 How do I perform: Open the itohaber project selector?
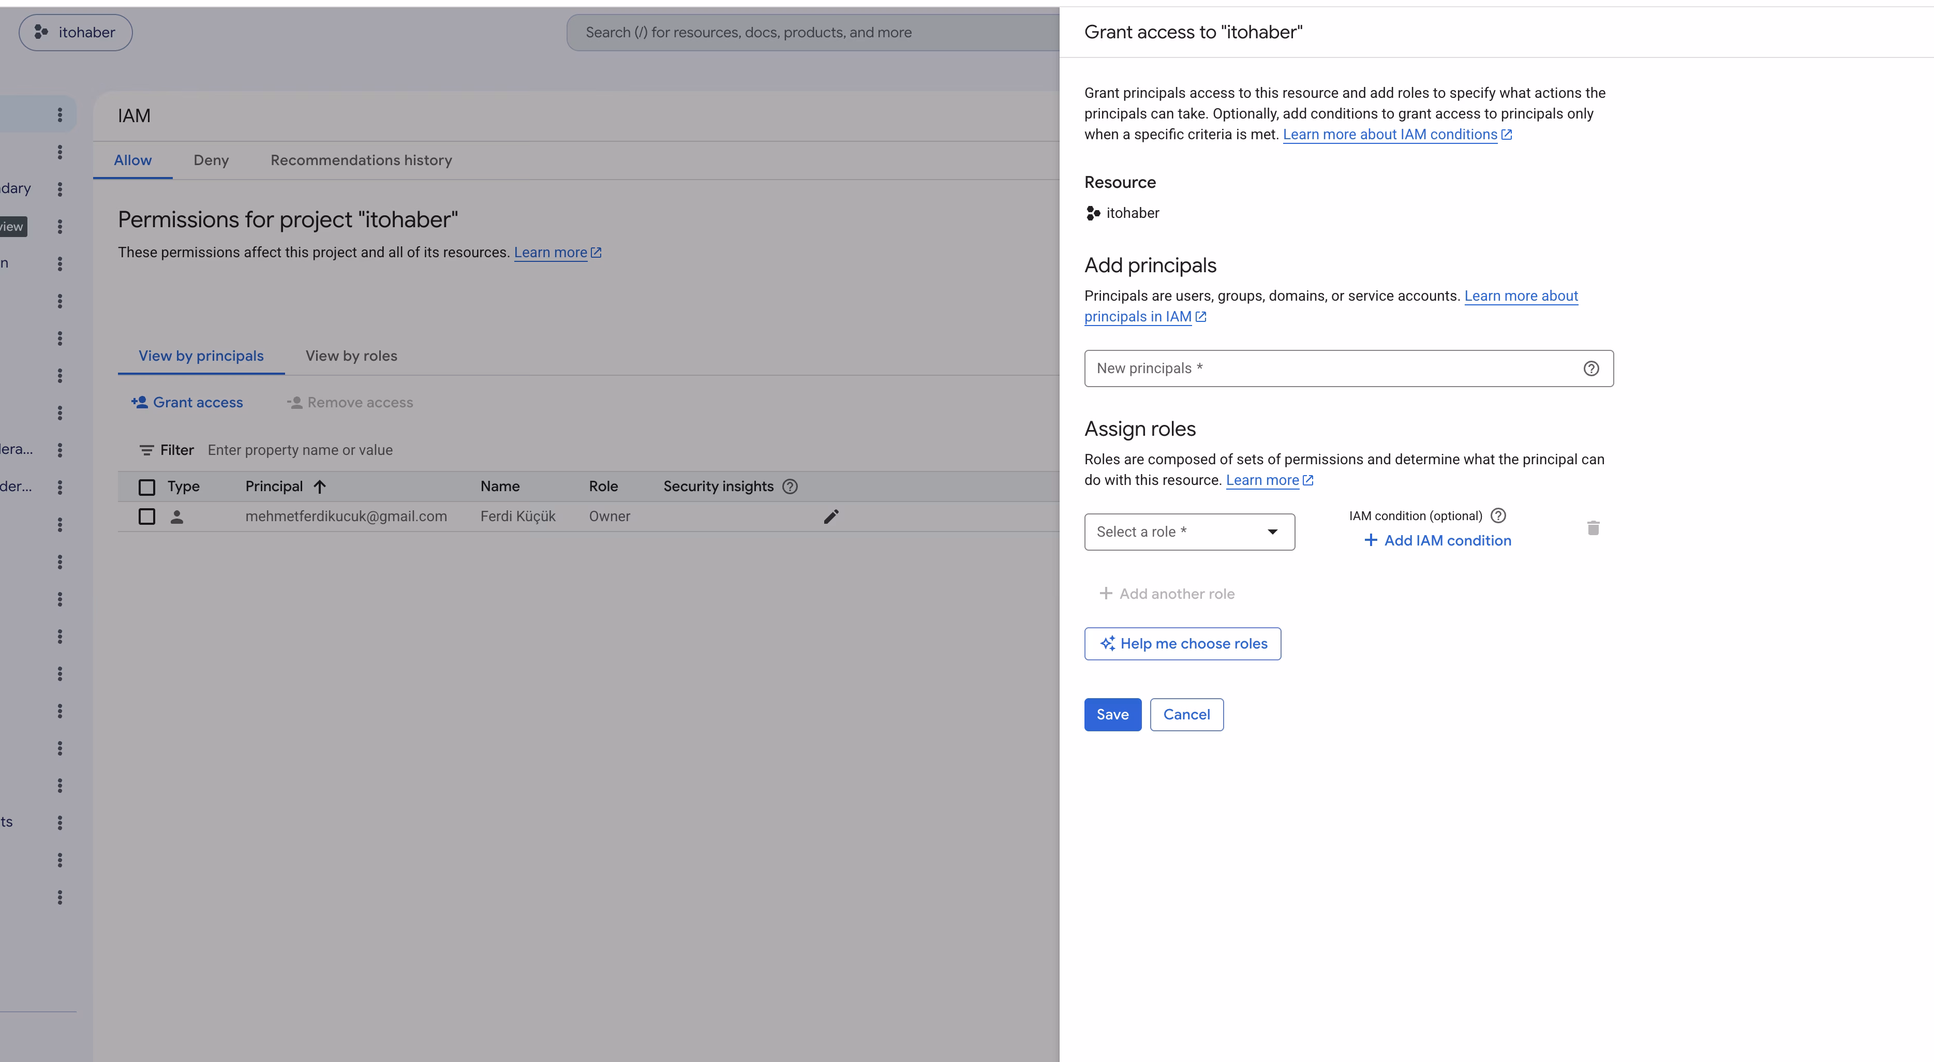76,32
